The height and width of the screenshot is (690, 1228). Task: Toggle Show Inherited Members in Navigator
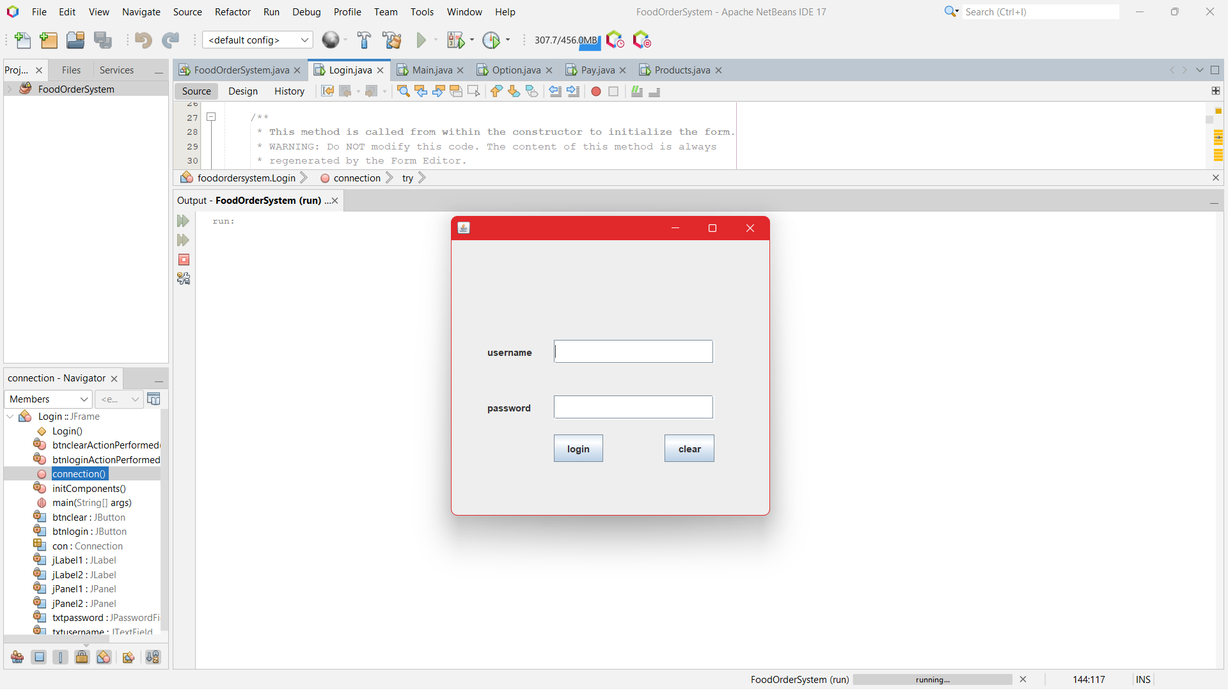click(x=17, y=657)
